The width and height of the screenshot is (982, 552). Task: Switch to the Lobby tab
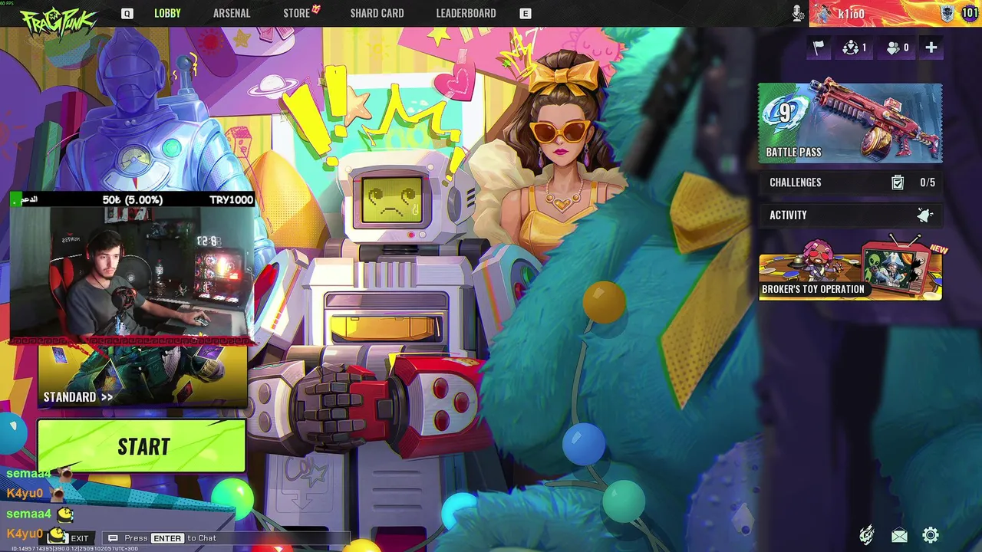tap(167, 13)
